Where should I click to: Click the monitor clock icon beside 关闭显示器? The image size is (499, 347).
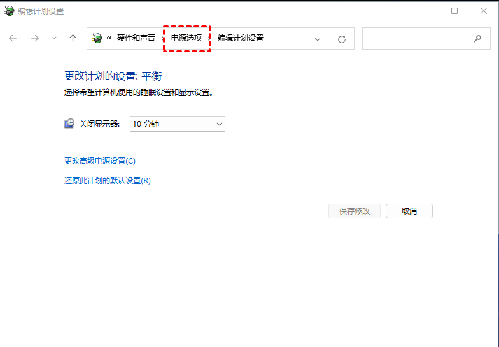(69, 124)
